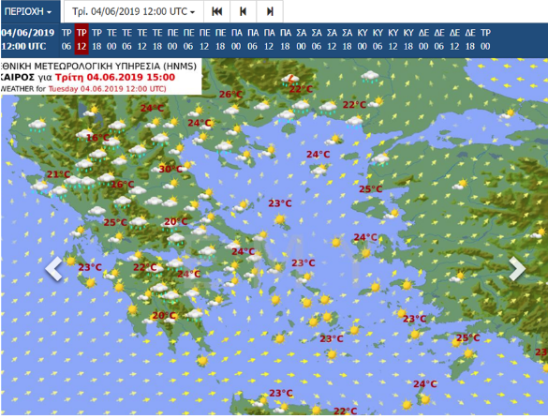This screenshot has width=548, height=419.
Task: Select the ΤΡ 18 time step
Action: (x=96, y=39)
